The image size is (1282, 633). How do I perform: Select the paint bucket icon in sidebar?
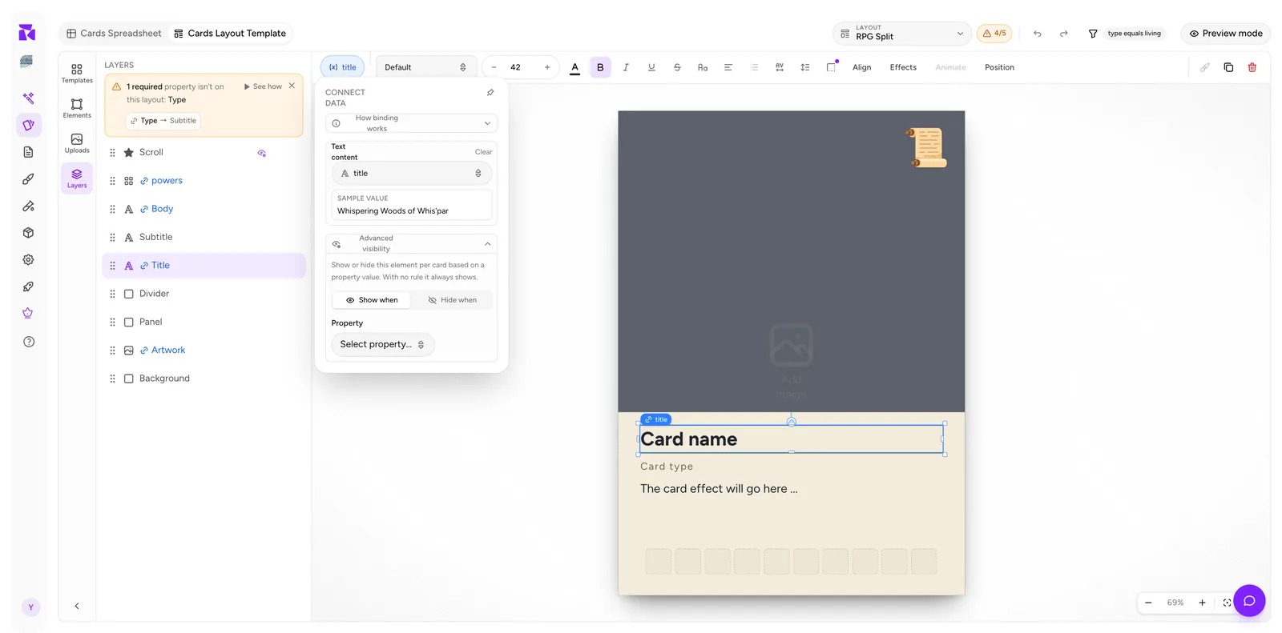click(29, 206)
